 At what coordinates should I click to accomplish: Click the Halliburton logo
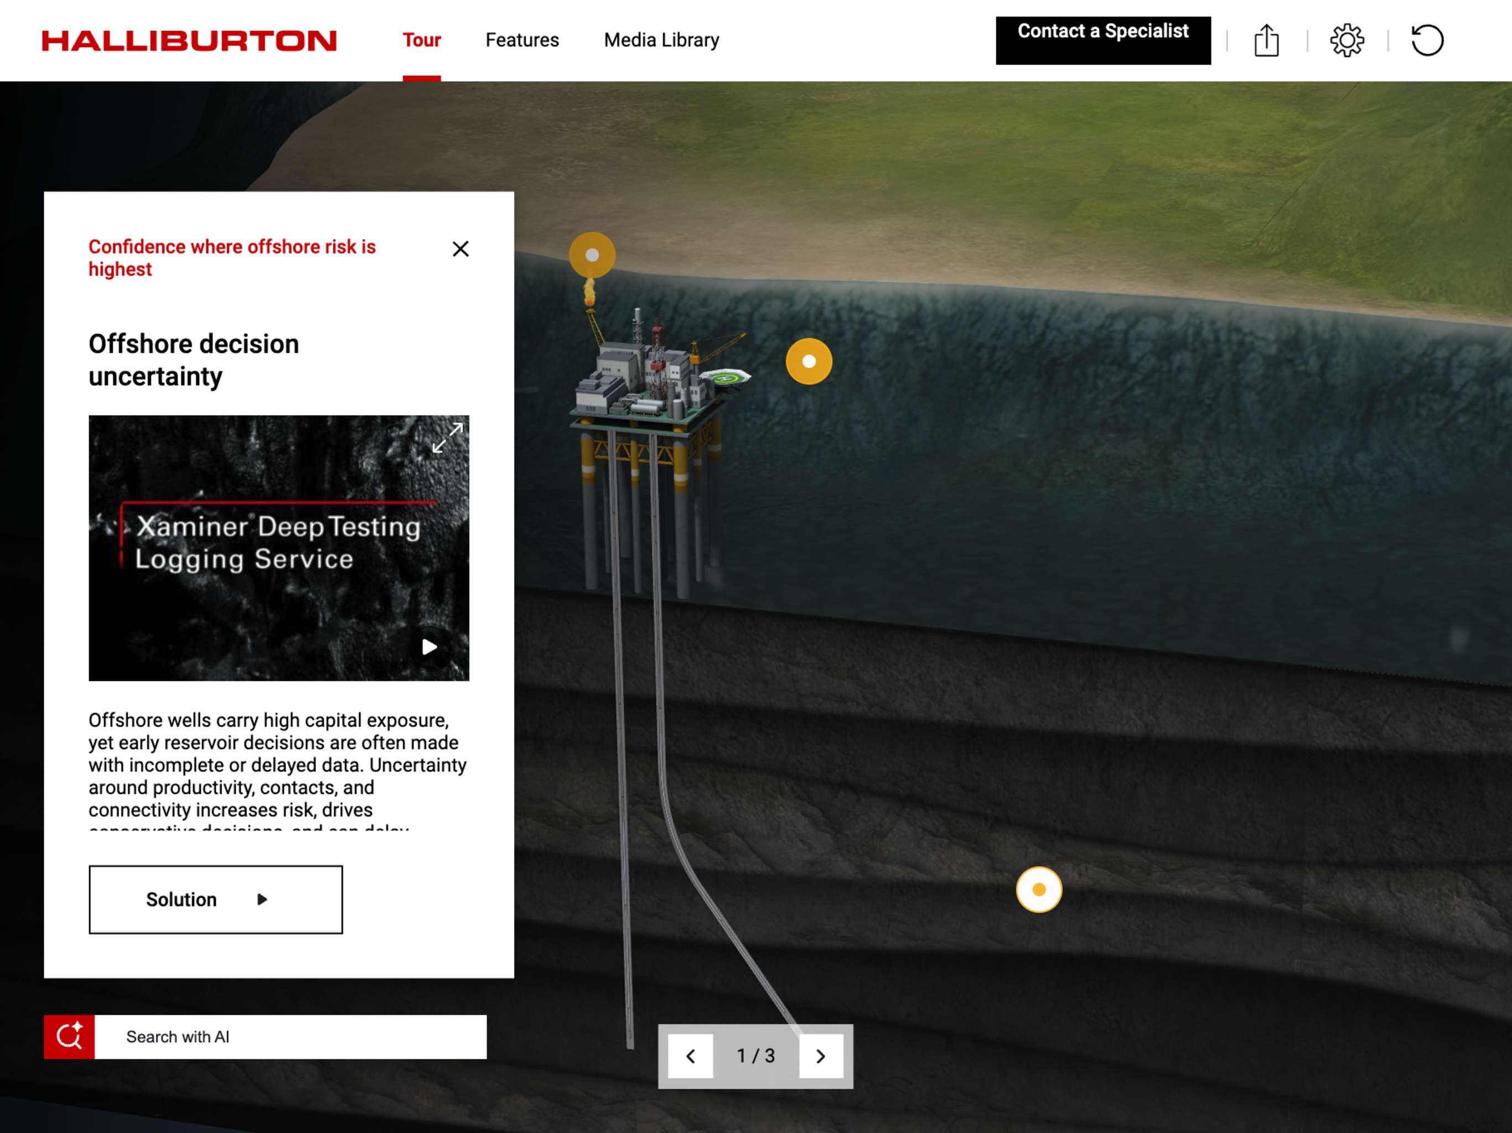(189, 40)
